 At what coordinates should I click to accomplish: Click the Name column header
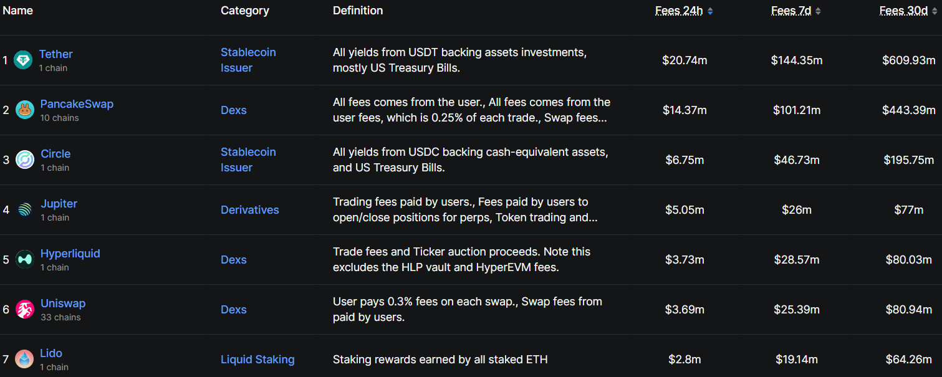17,11
